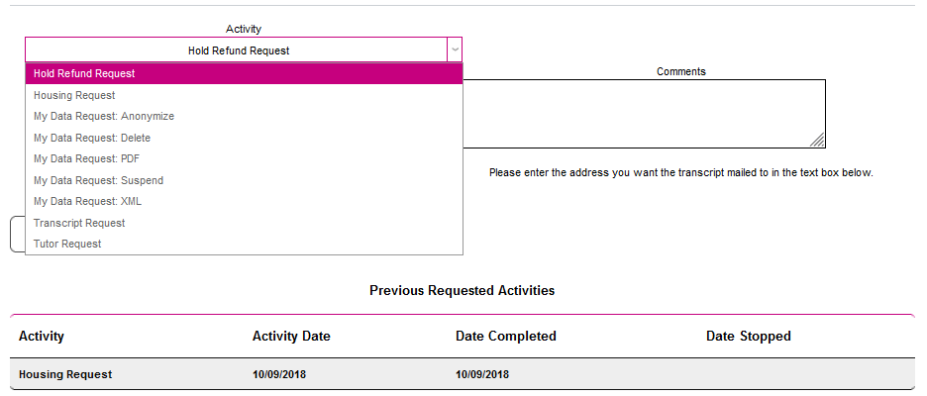Image resolution: width=927 pixels, height=396 pixels.
Task: Click the 10/09/2018 Date Completed cell
Action: [x=482, y=374]
